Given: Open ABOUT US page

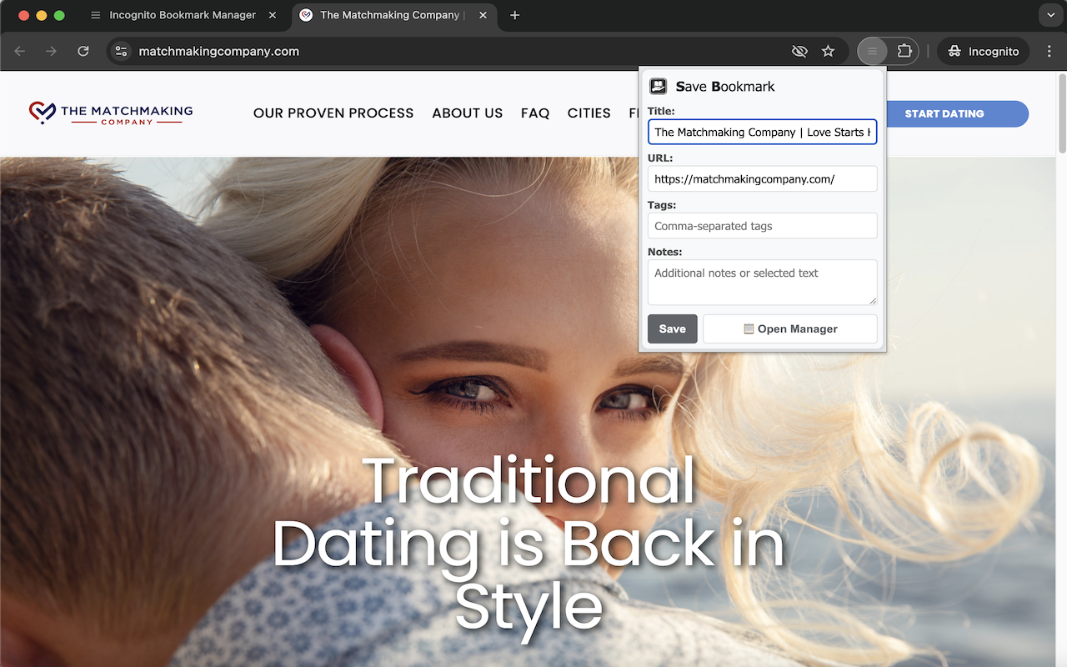Looking at the screenshot, I should (x=468, y=113).
